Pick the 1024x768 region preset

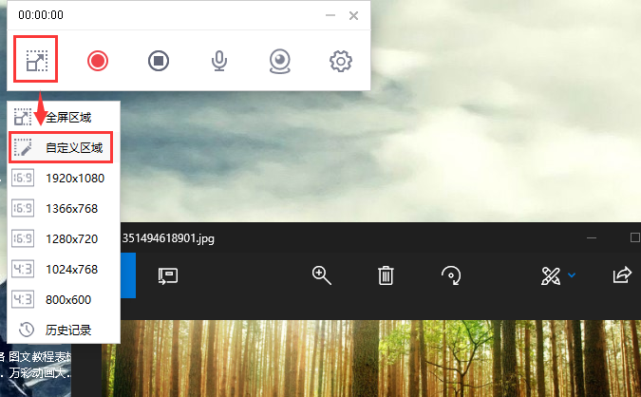point(64,270)
